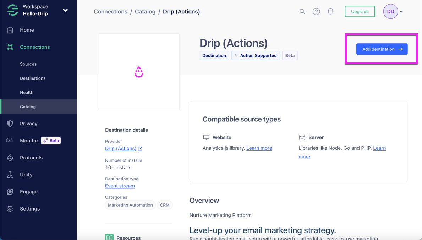Click the Add destination button
The height and width of the screenshot is (240, 422).
[x=382, y=49]
